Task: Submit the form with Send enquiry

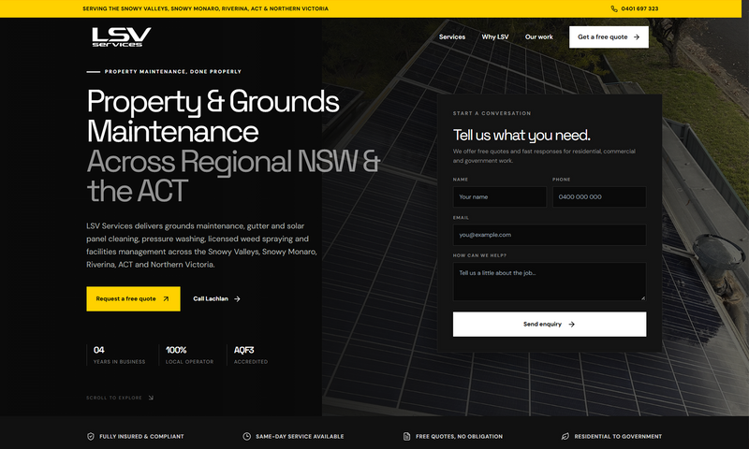Action: click(550, 324)
